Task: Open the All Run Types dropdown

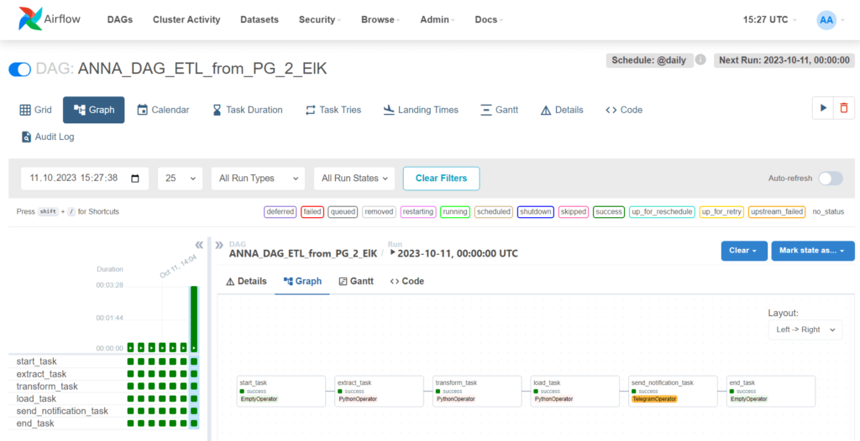Action: [x=258, y=179]
